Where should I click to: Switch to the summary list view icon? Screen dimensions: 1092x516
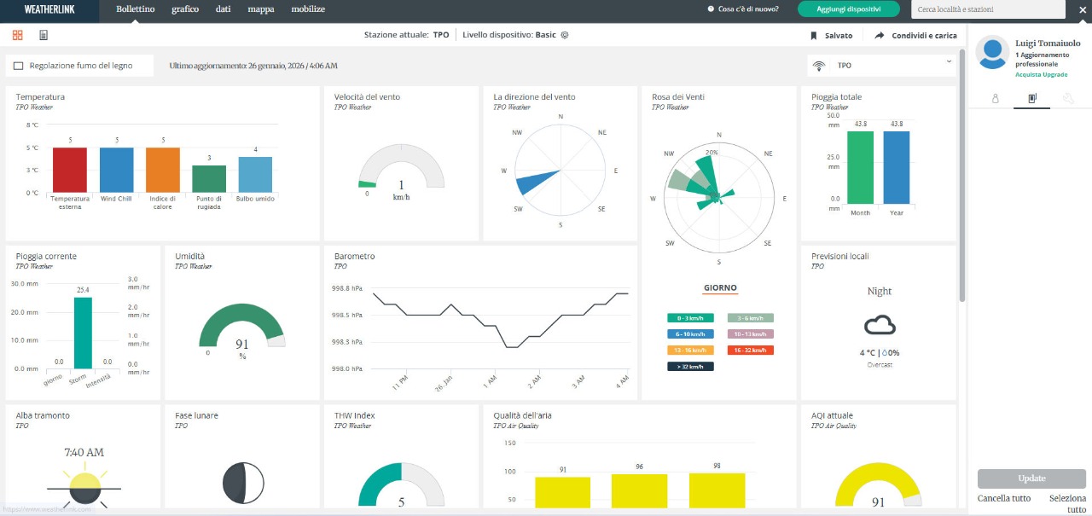(x=44, y=35)
